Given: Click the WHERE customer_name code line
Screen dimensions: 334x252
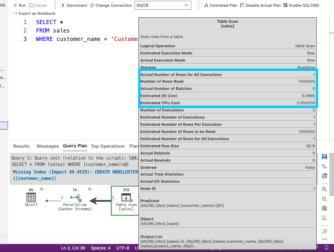Looking at the screenshot, I should [x=87, y=39].
